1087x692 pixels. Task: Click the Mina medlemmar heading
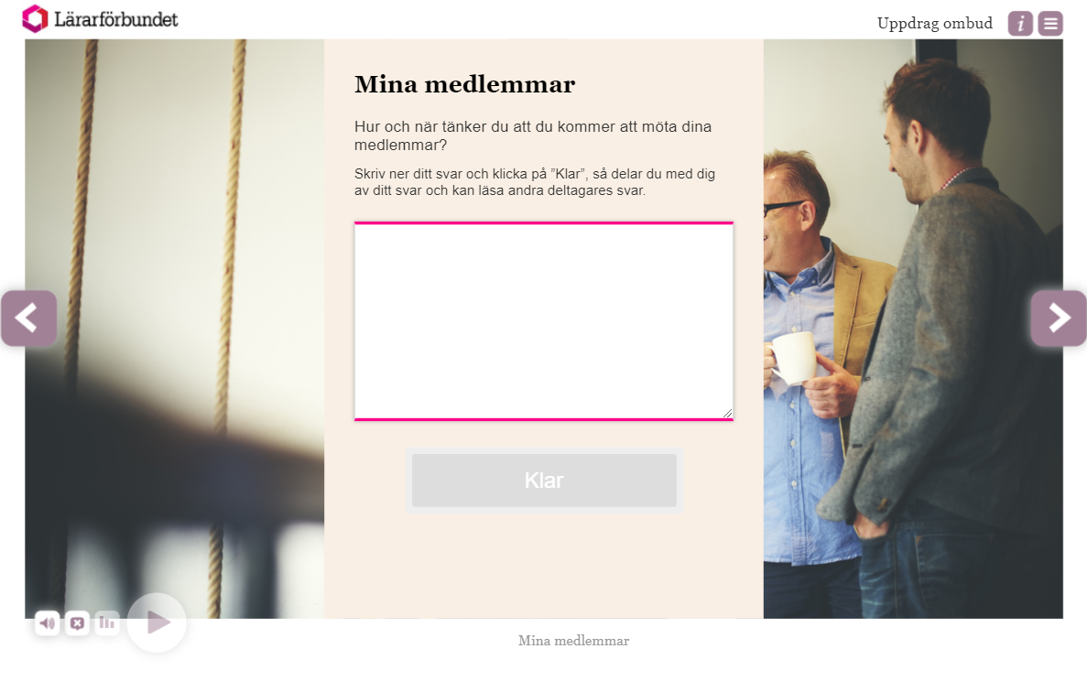click(x=464, y=84)
